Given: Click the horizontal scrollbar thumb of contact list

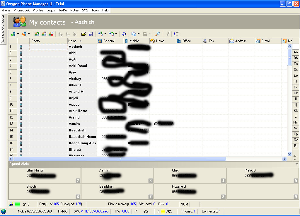Looking at the screenshot, I should [x=120, y=159].
